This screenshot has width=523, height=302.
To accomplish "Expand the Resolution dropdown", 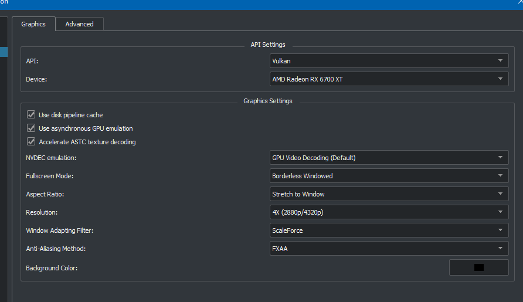I will coord(389,212).
